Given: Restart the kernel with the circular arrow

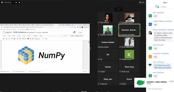Looking at the screenshot, I should [30, 39].
